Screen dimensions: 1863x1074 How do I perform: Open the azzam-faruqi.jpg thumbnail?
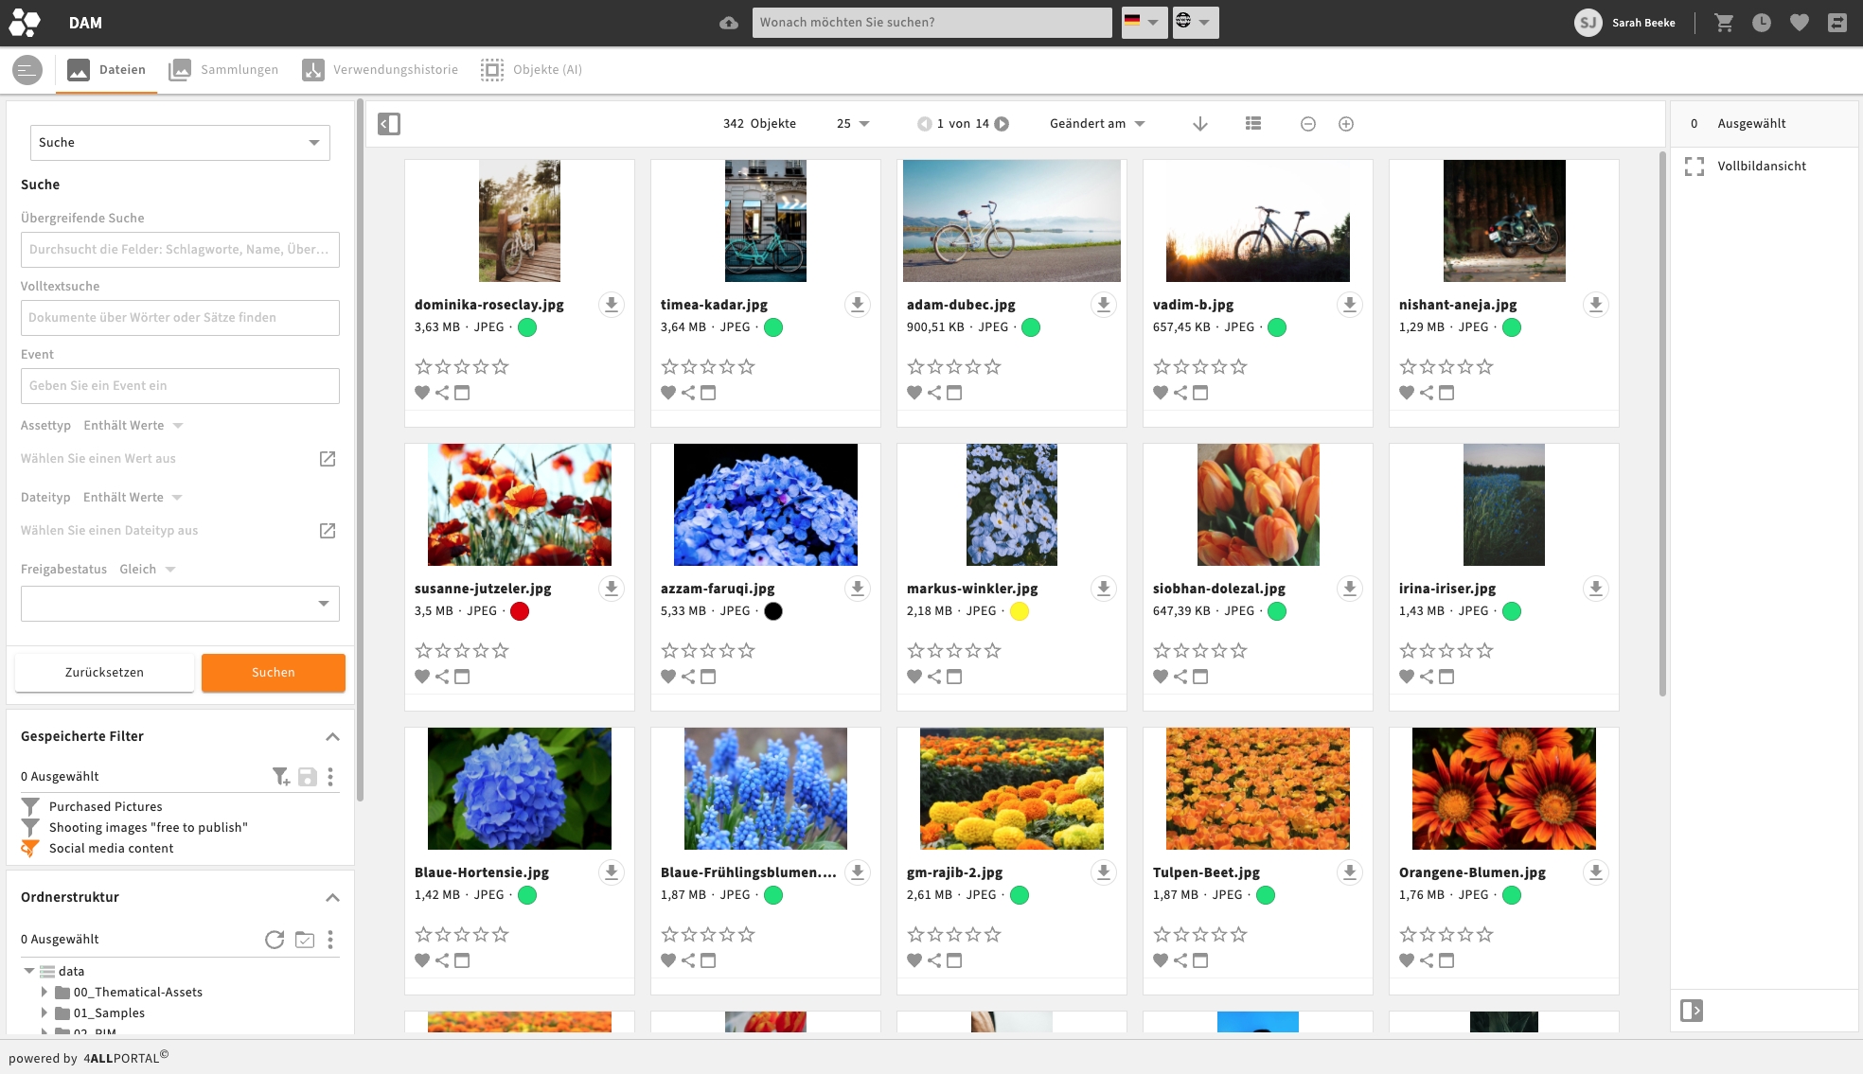765,504
